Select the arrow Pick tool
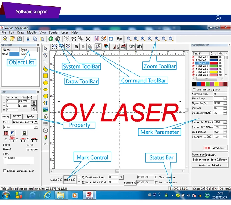The height and width of the screenshot is (205, 231). (46, 48)
